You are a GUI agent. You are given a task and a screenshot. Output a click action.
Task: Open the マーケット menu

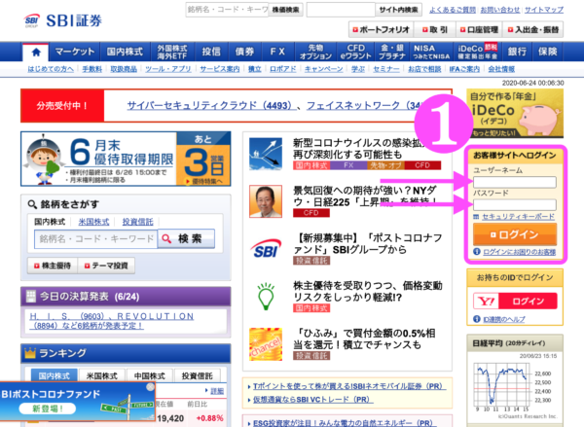[75, 52]
